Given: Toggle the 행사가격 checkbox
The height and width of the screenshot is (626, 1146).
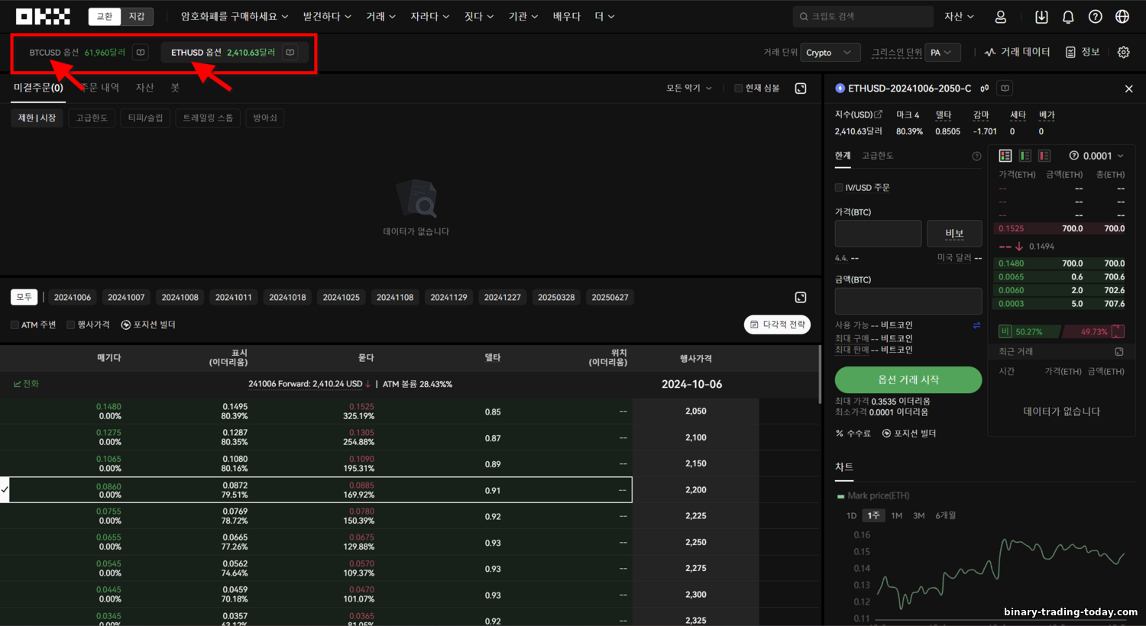Looking at the screenshot, I should click(70, 325).
